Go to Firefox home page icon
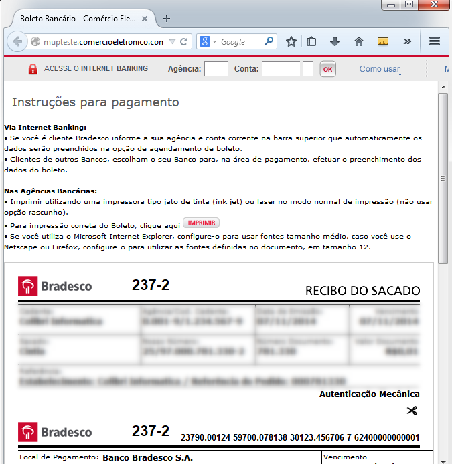This screenshot has width=452, height=464. click(x=358, y=41)
